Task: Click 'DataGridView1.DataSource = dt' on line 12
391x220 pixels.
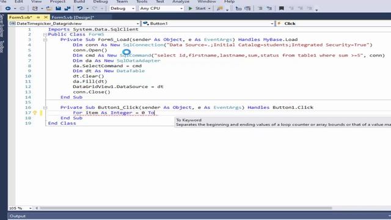Action: click(118, 87)
